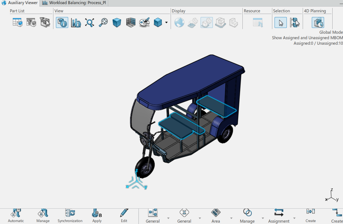Expand the dropdown beside hourglass General
Image resolution: width=343 pixels, height=224 pixels.
200,218
